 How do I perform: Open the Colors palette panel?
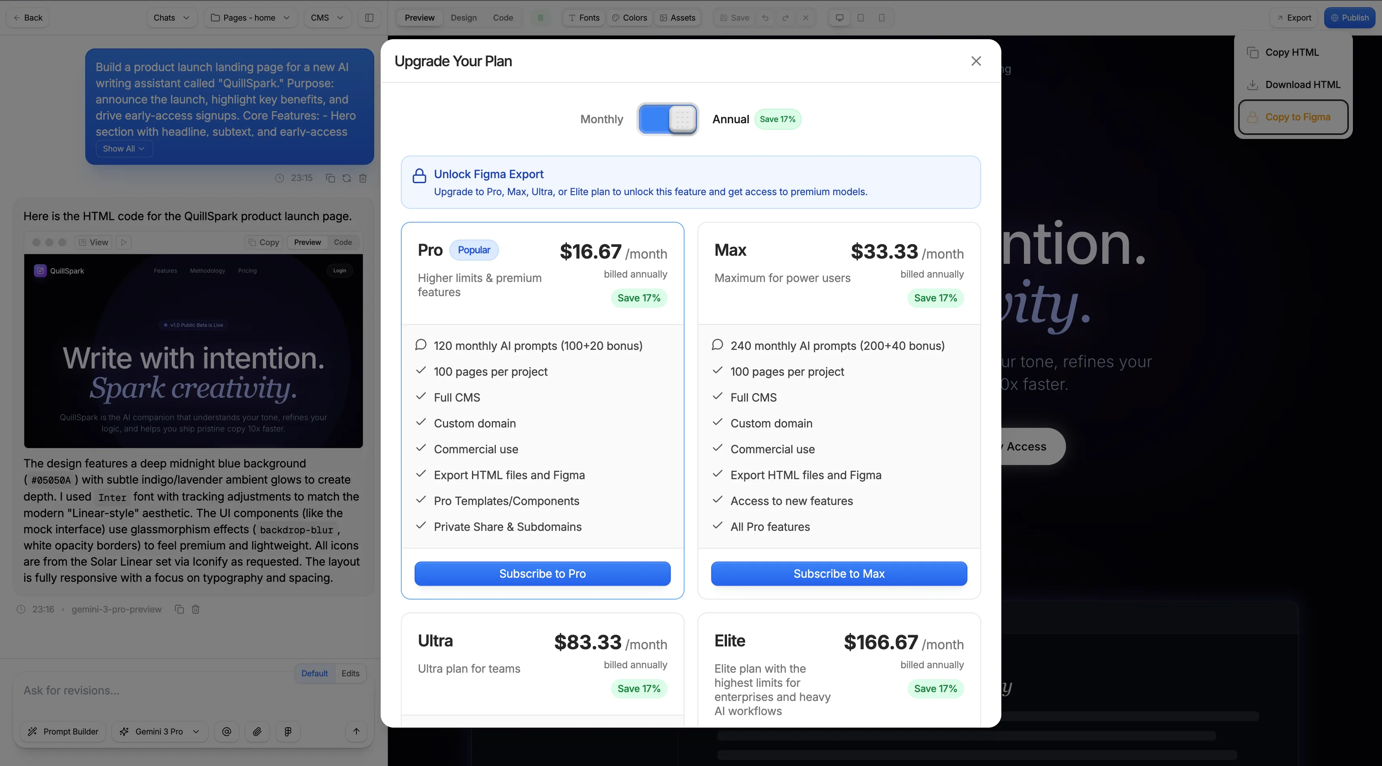tap(630, 18)
